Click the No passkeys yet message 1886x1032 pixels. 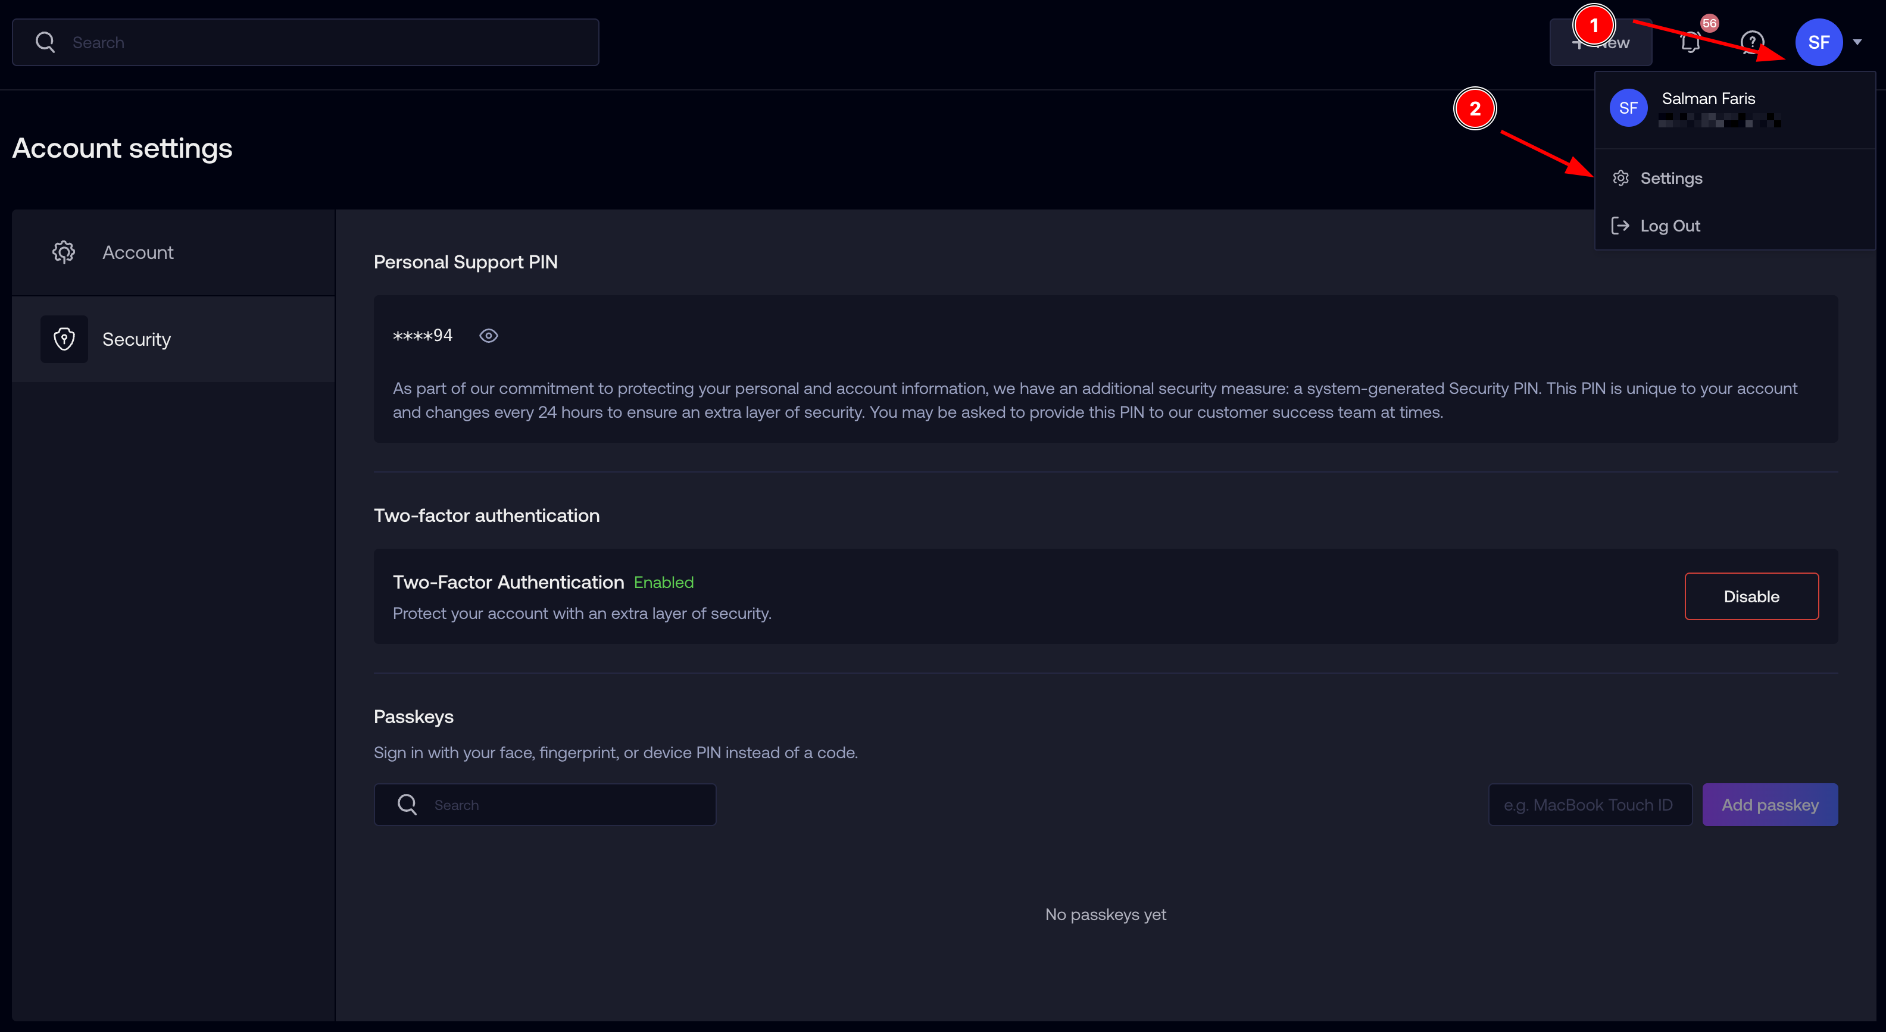1106,914
